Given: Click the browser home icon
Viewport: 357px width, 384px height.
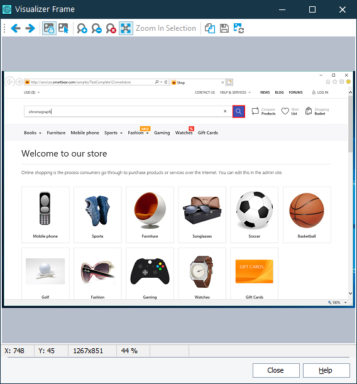Looking at the screenshot, I should tap(328, 82).
